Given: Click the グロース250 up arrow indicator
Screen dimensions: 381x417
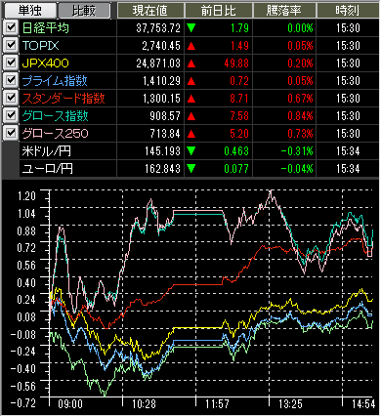Looking at the screenshot, I should click(x=191, y=134).
